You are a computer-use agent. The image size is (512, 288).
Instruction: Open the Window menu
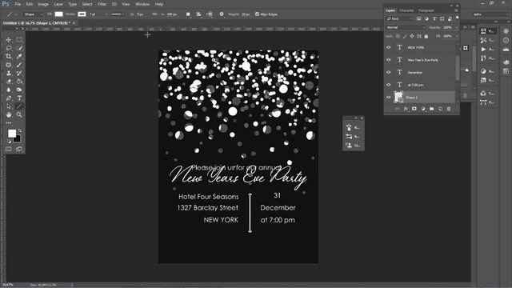(142, 4)
